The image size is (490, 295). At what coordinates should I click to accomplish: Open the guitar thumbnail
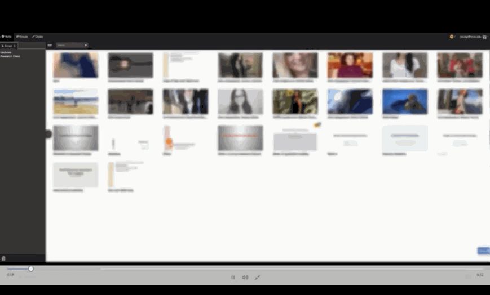tap(131, 65)
